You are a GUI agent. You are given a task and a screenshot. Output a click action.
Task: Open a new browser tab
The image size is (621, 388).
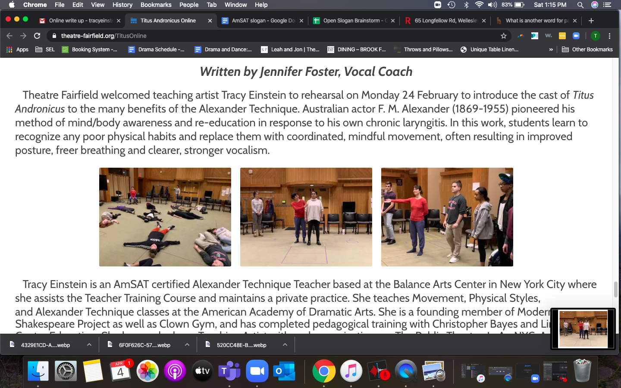point(591,21)
